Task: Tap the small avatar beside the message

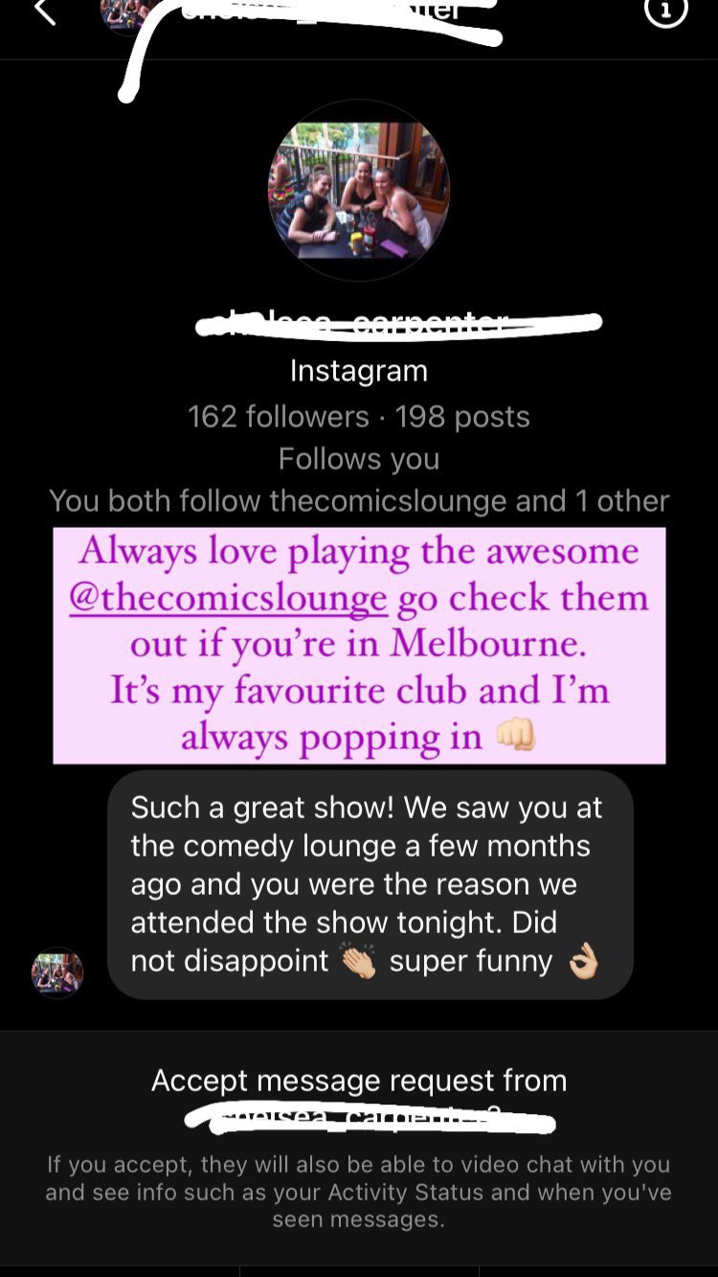Action: 57,973
